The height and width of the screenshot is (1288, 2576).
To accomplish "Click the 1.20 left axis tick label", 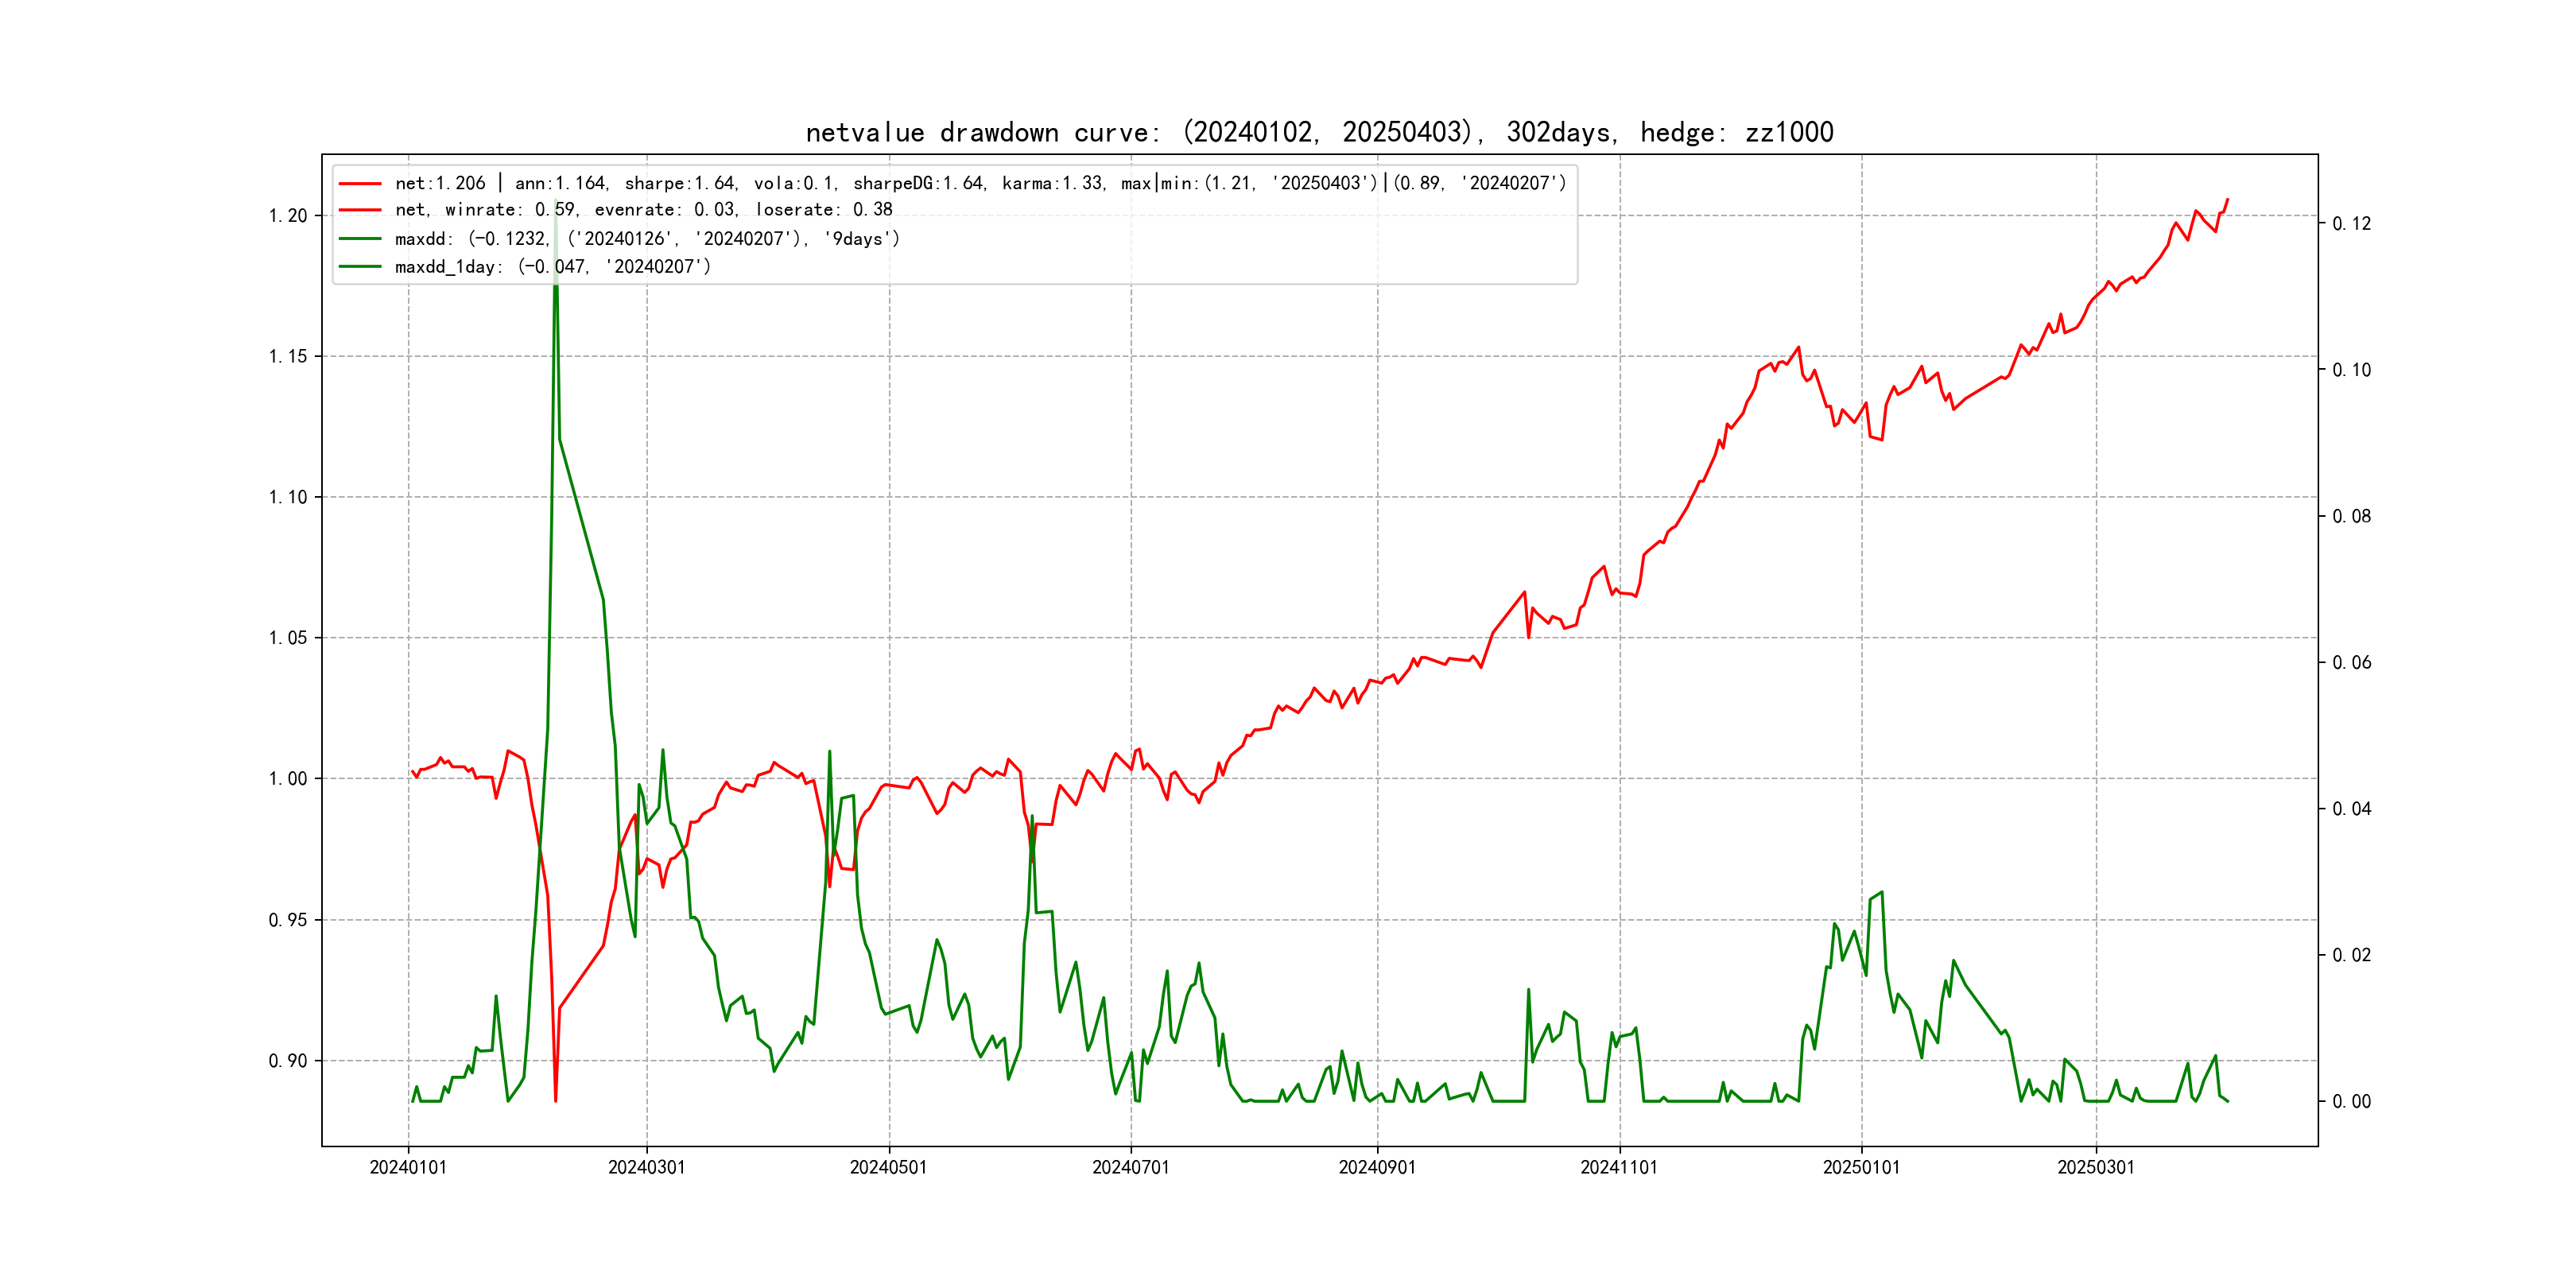I will tap(288, 216).
